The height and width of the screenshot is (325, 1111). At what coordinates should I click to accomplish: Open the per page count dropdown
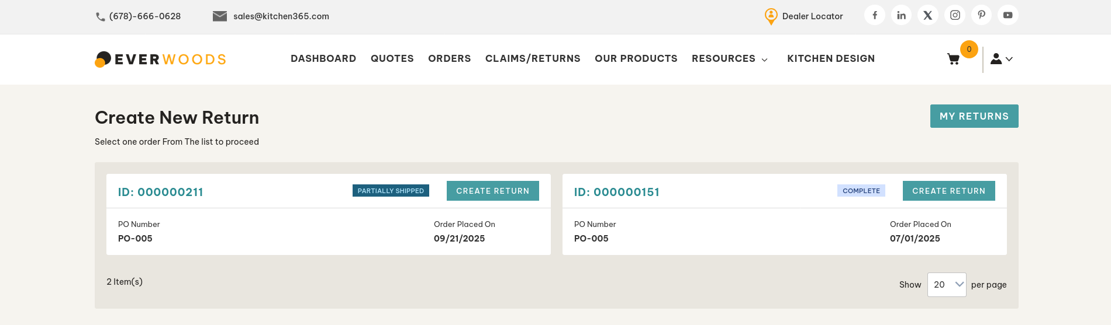tap(946, 285)
